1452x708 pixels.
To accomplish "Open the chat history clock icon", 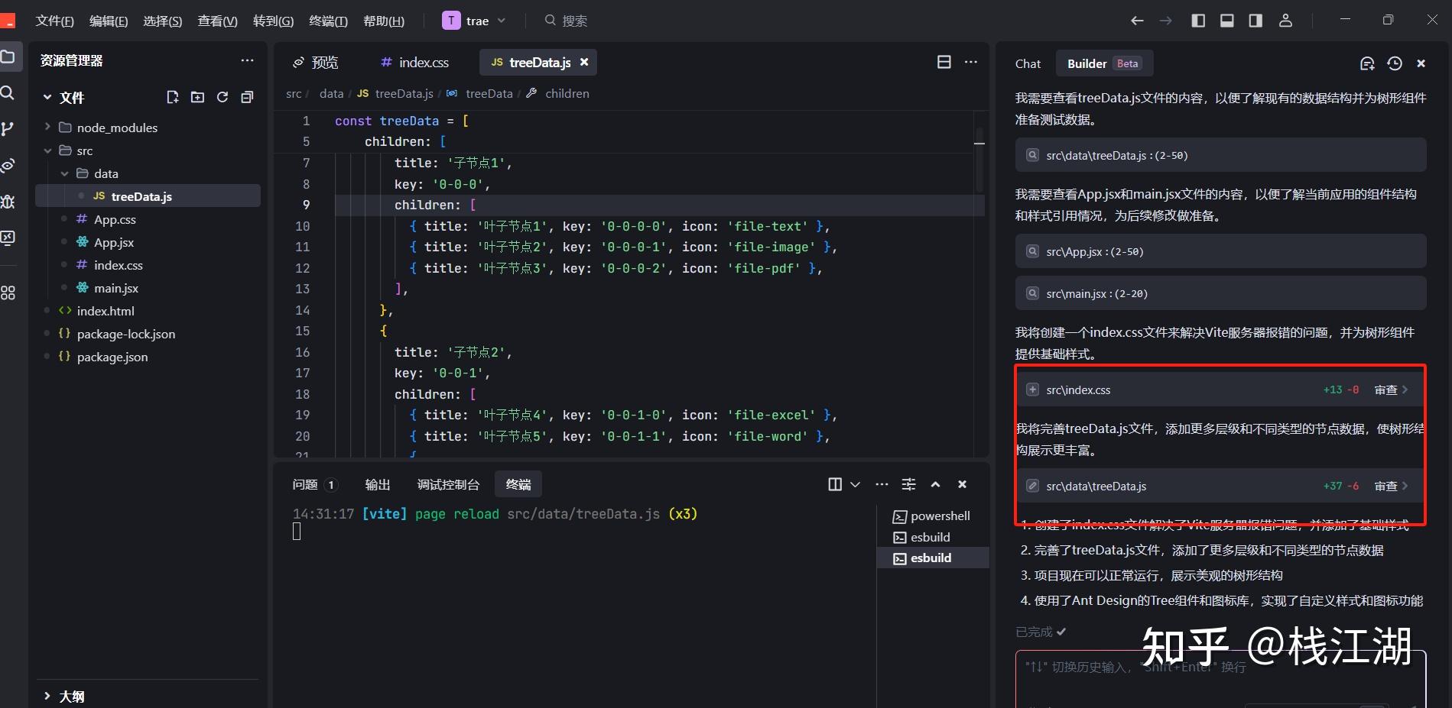I will (1395, 63).
